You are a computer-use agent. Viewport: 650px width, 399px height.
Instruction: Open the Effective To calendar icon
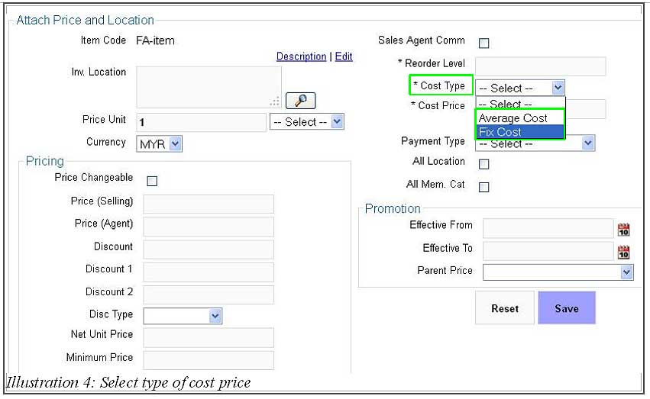623,252
